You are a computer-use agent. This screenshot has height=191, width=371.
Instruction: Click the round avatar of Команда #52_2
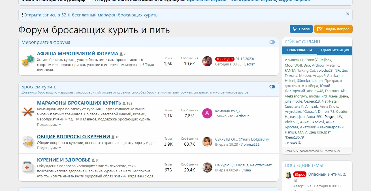pyautogui.click(x=207, y=113)
